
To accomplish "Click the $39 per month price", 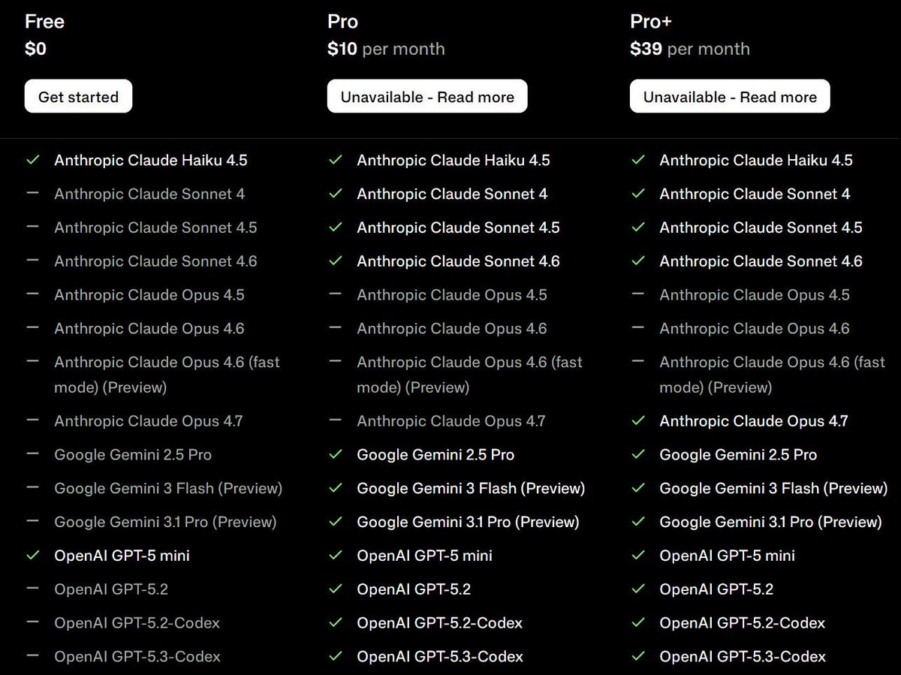I will tap(690, 49).
